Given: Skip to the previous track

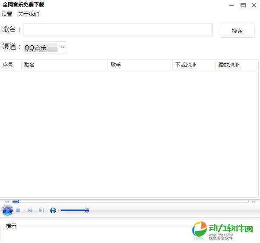Looking at the screenshot, I should coord(30,210).
